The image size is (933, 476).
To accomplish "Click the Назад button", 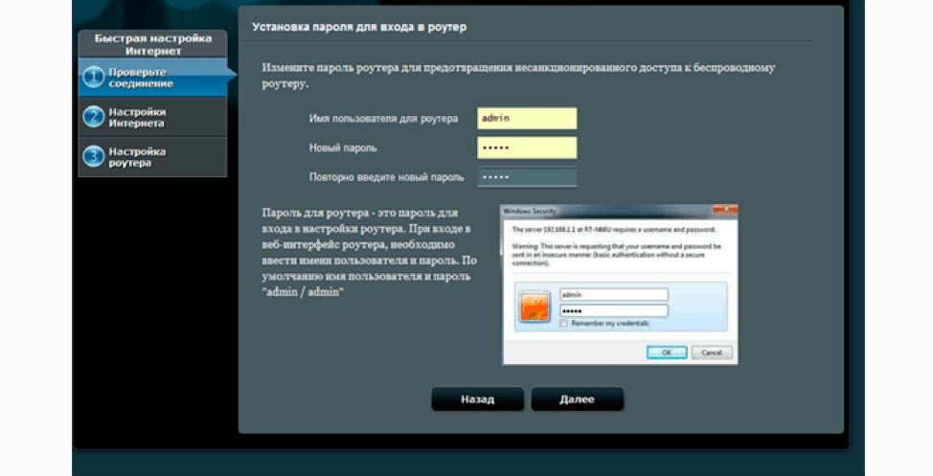I will click(477, 399).
